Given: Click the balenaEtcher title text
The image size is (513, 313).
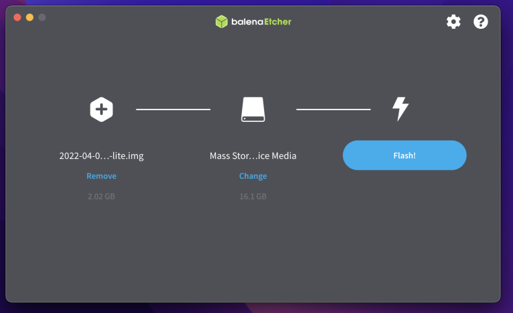Looking at the screenshot, I should coord(261,21).
